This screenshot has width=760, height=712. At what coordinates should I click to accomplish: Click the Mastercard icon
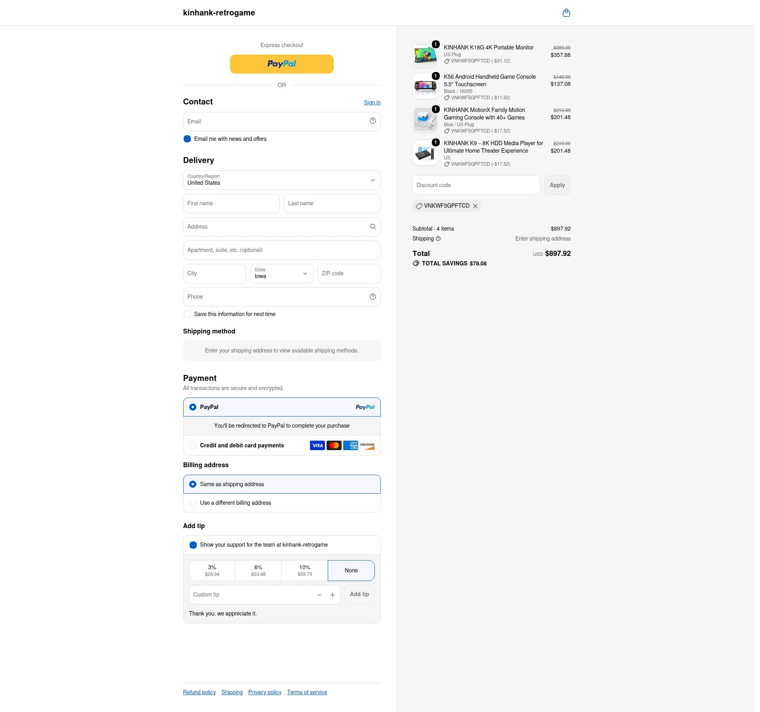334,445
